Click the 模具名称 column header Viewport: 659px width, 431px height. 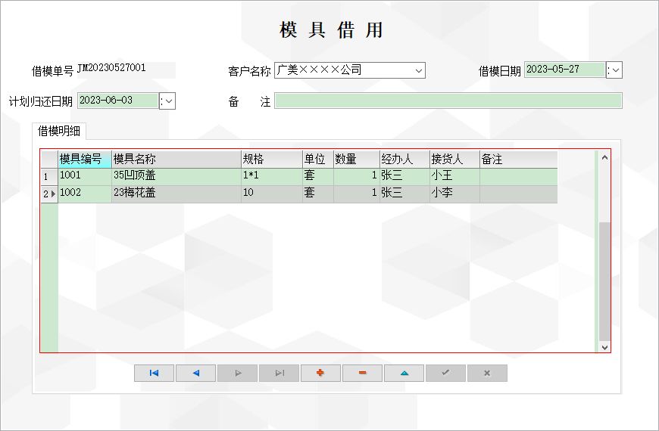click(x=176, y=160)
